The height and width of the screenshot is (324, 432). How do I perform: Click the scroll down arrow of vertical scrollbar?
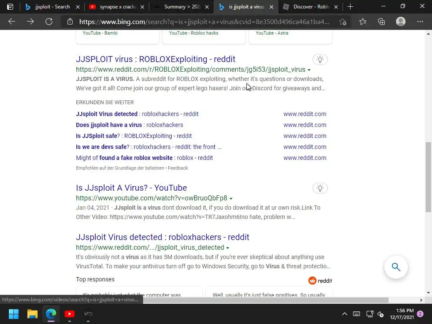tap(428, 293)
